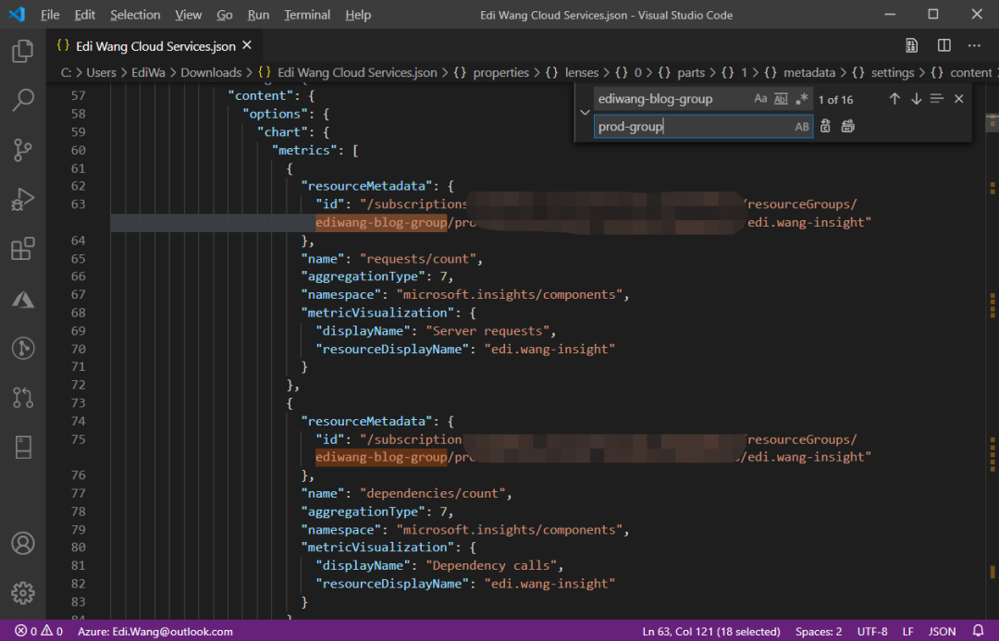Screen dimensions: 999x641
Task: Open the View menu
Action: click(x=188, y=15)
